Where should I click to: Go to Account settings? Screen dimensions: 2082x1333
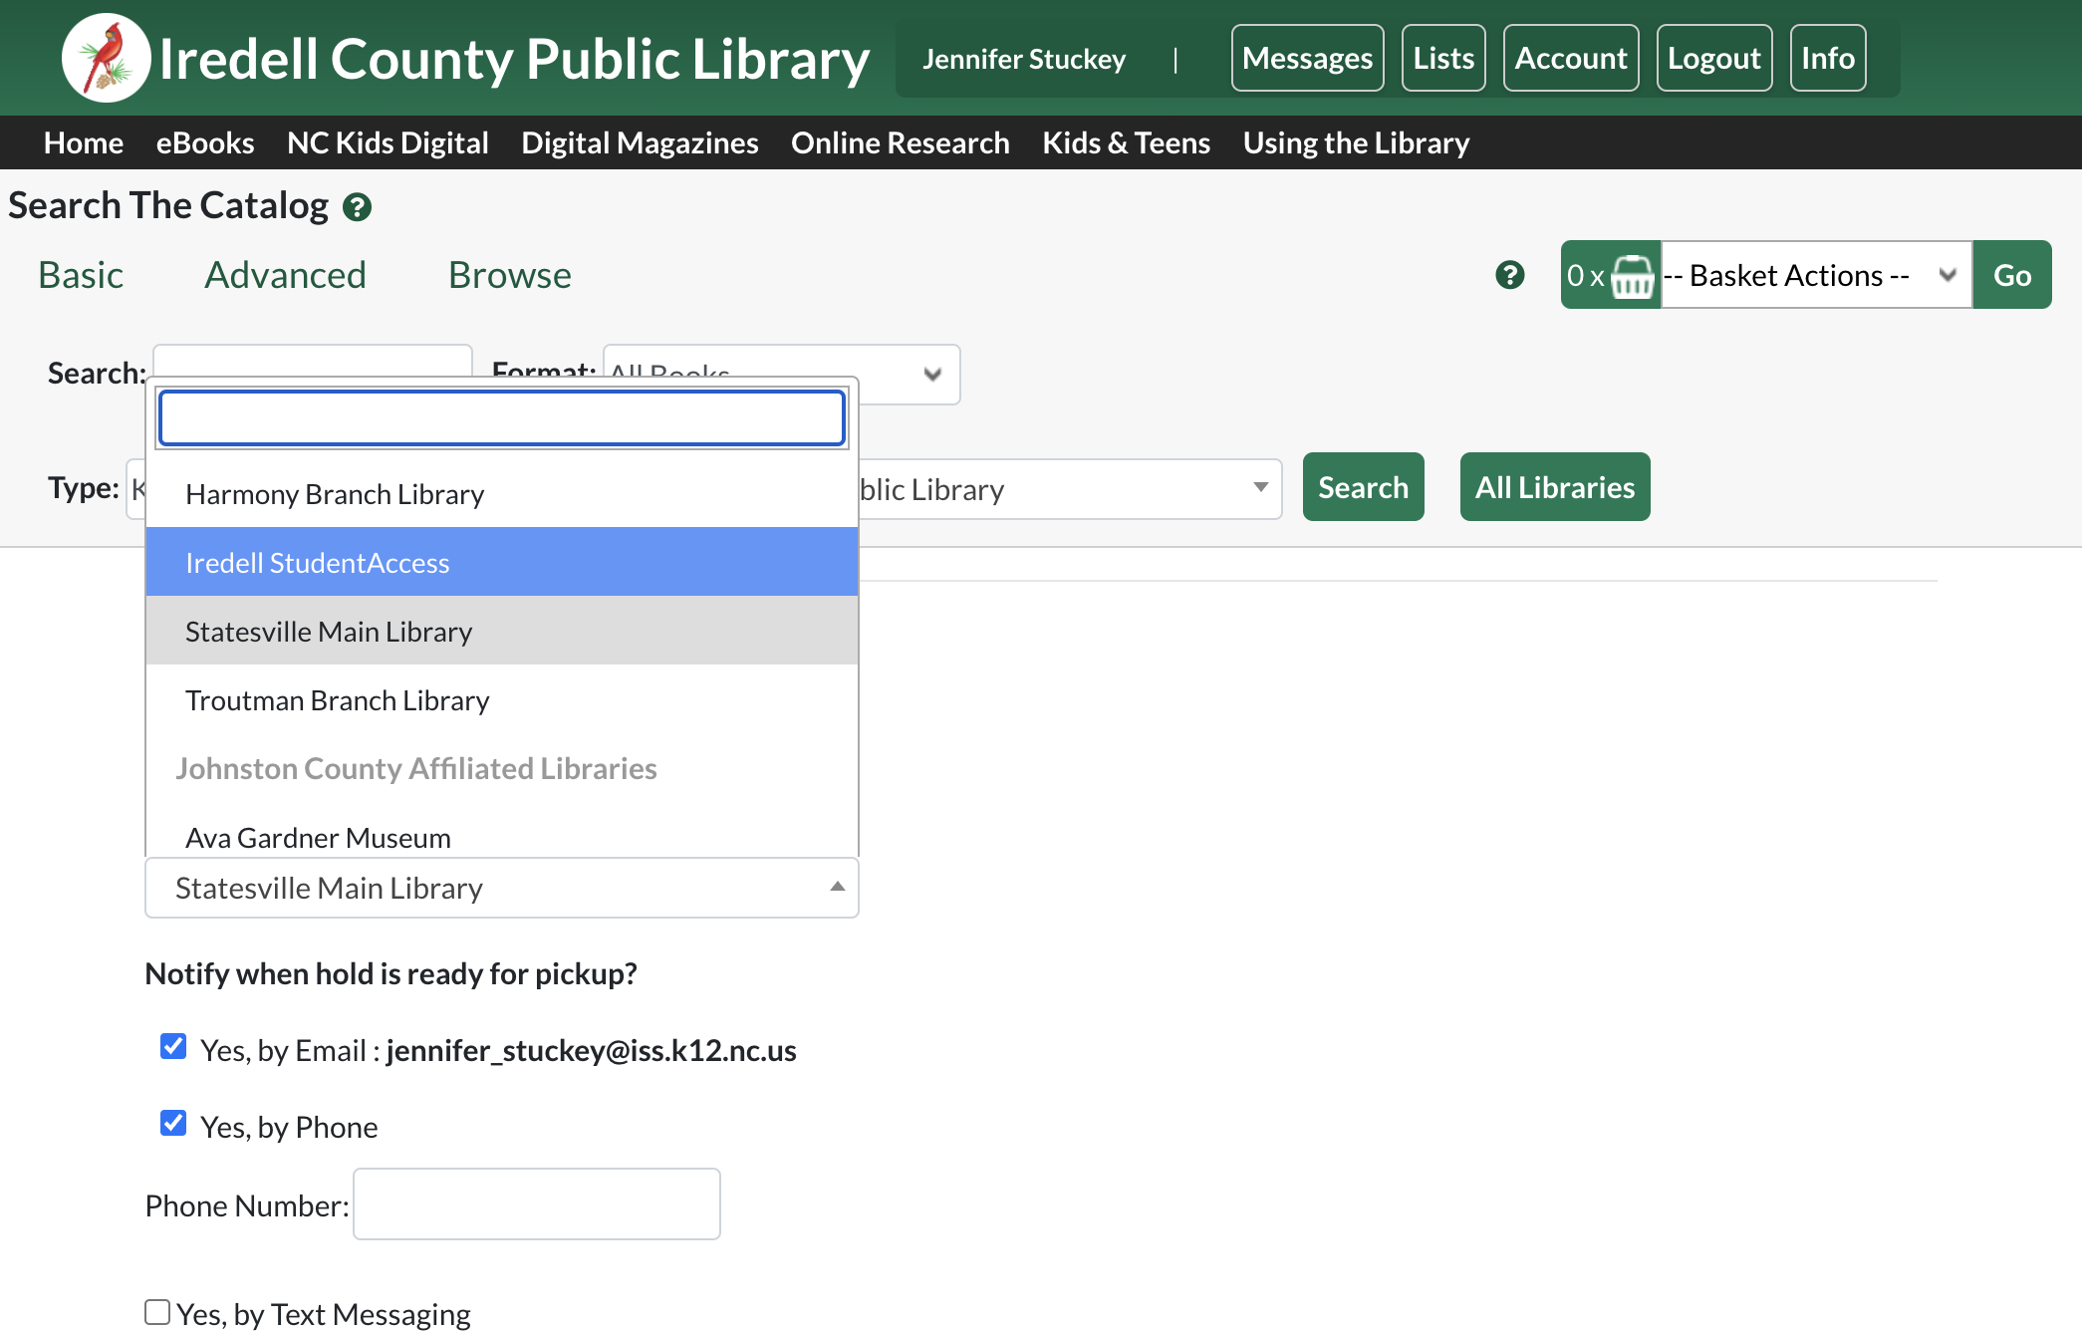1571,58
